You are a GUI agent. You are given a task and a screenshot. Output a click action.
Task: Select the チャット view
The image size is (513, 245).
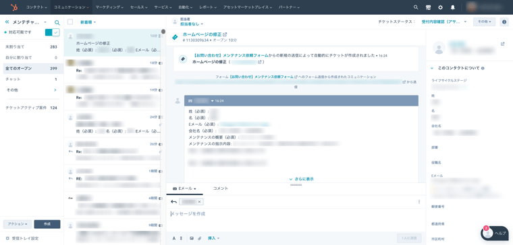click(32, 79)
